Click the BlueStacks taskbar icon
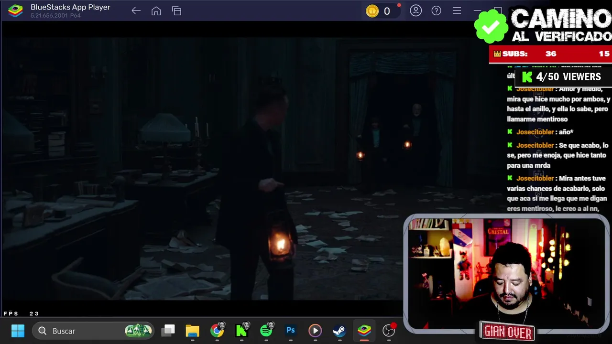The image size is (612, 344). pos(364,330)
